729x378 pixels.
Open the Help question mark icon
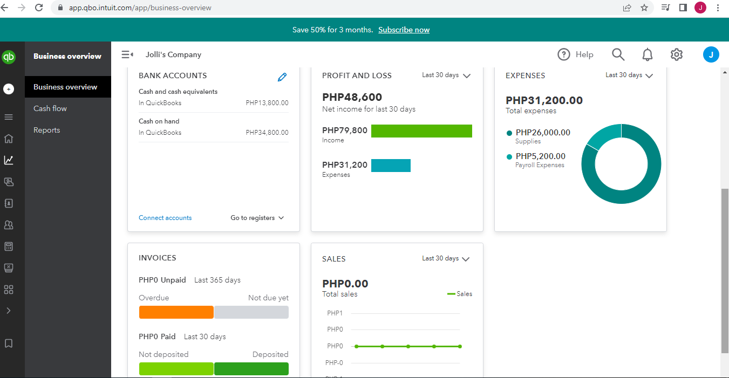click(564, 54)
